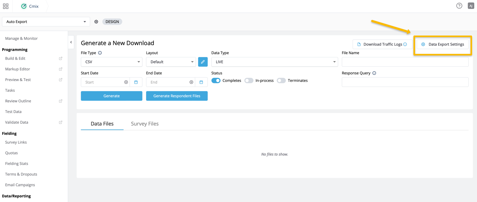
Task: Open Terms & Dropouts
Action: click(x=21, y=174)
